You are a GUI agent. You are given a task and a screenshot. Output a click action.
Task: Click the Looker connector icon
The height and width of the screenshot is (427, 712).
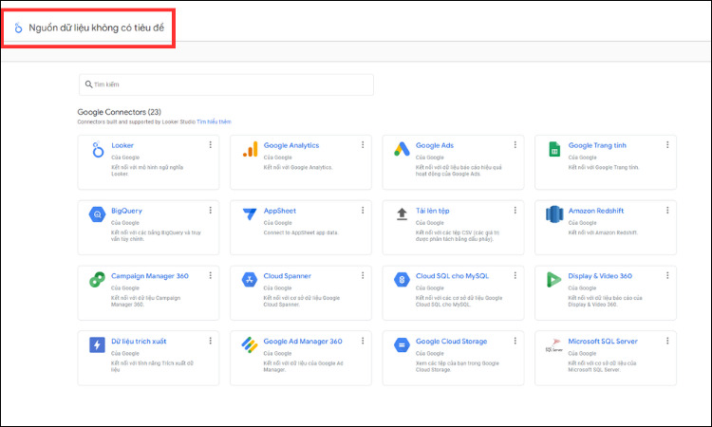[x=98, y=149]
